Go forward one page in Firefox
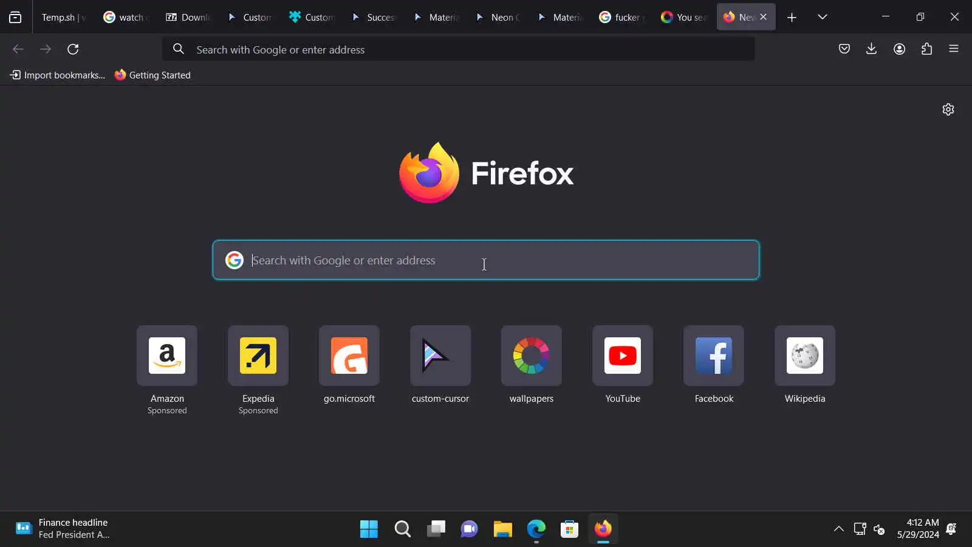 point(46,49)
